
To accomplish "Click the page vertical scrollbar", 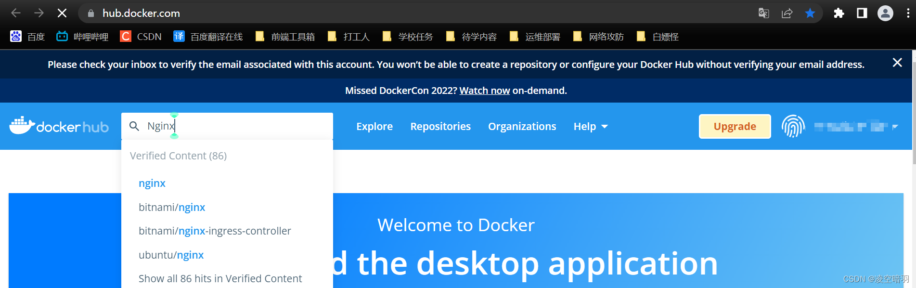I will pyautogui.click(x=914, y=113).
